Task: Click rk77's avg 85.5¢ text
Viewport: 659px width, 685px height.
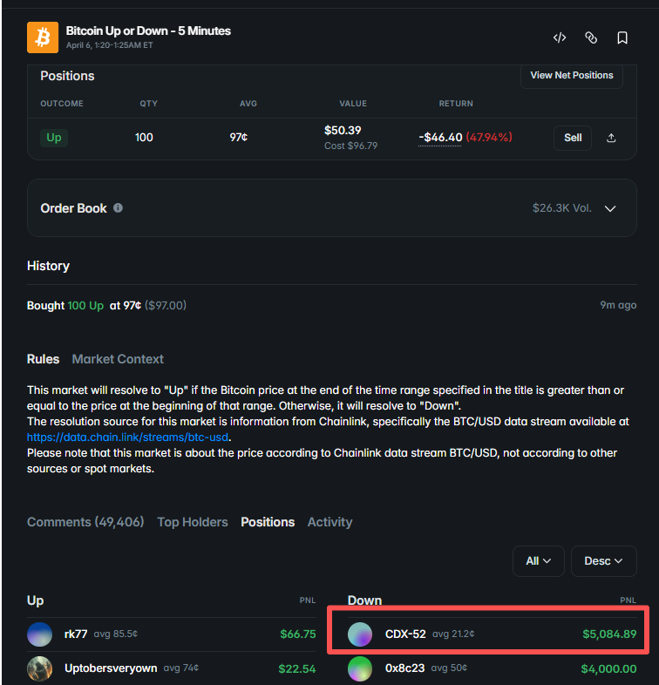Action: point(116,634)
